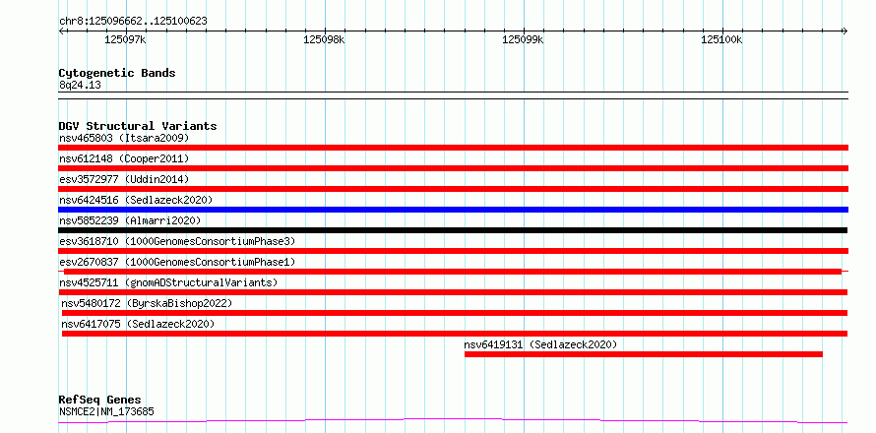Click the 125097k ruler label
This screenshot has height=433, width=876.
pyautogui.click(x=125, y=39)
